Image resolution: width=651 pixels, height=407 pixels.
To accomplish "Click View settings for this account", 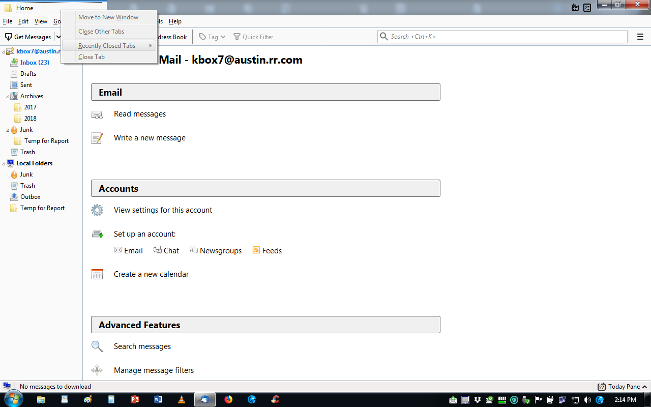I will [163, 210].
